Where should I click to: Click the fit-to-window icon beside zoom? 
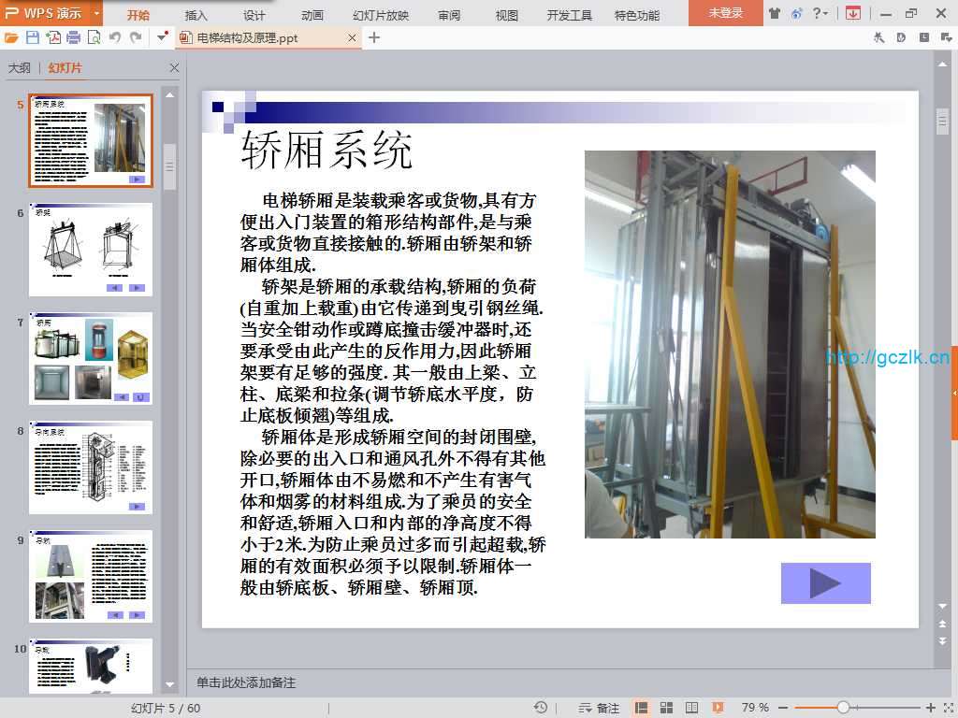[x=945, y=708]
